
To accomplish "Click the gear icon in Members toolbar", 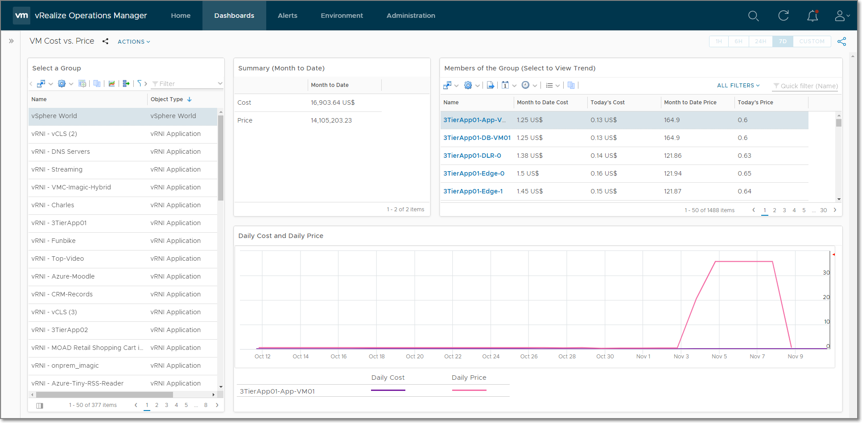I will point(468,85).
